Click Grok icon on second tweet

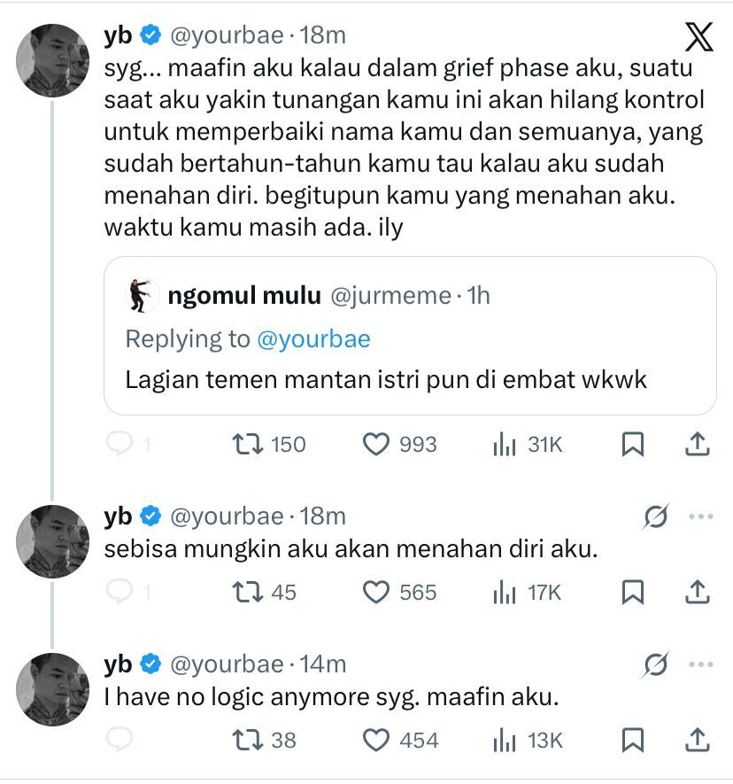[656, 516]
